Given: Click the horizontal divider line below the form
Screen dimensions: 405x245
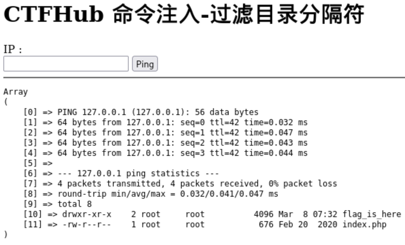Looking at the screenshot, I should (x=204, y=78).
